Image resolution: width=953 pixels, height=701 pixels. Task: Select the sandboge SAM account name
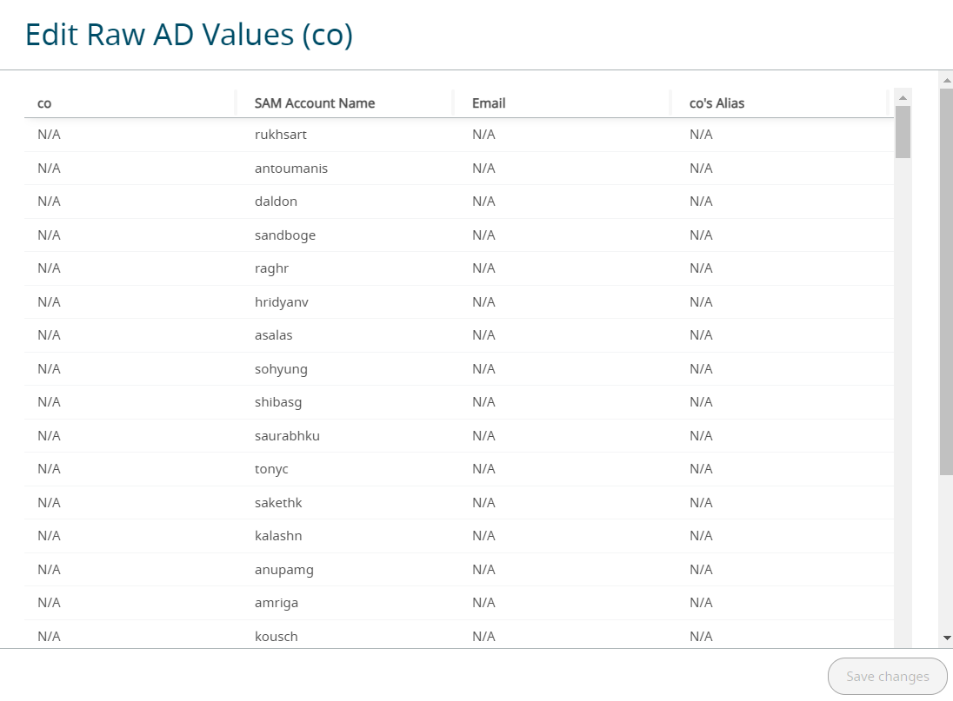coord(285,235)
